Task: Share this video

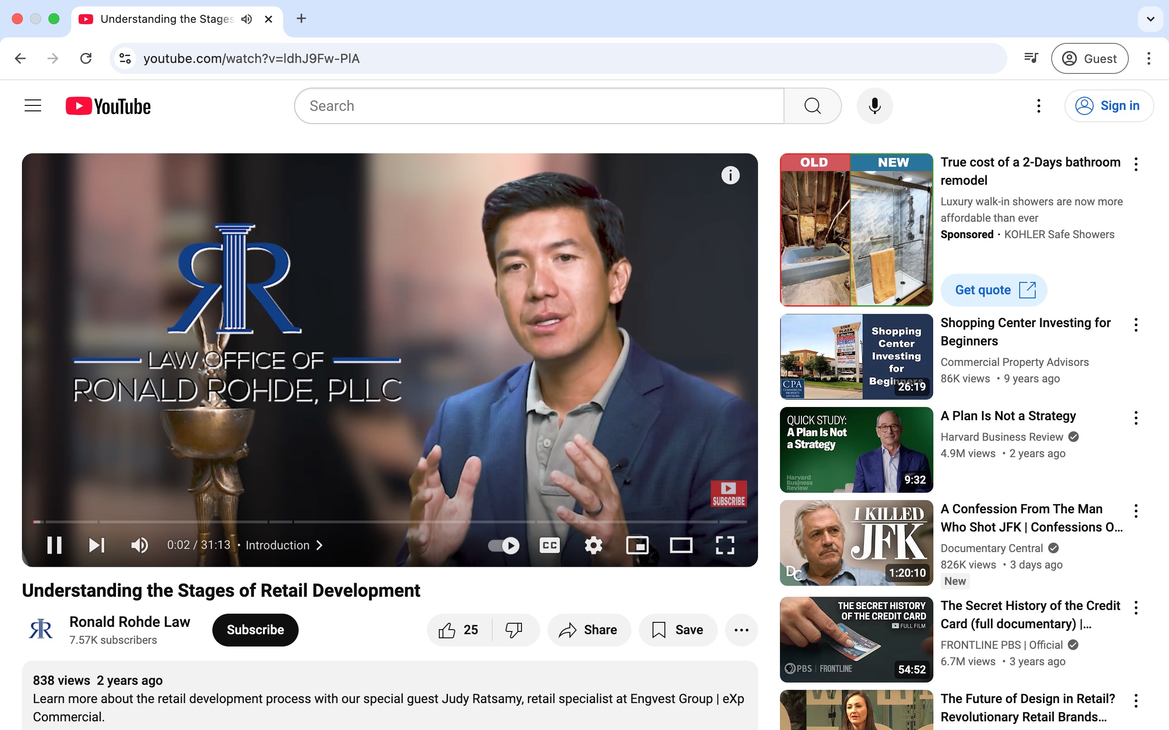Action: [589, 630]
